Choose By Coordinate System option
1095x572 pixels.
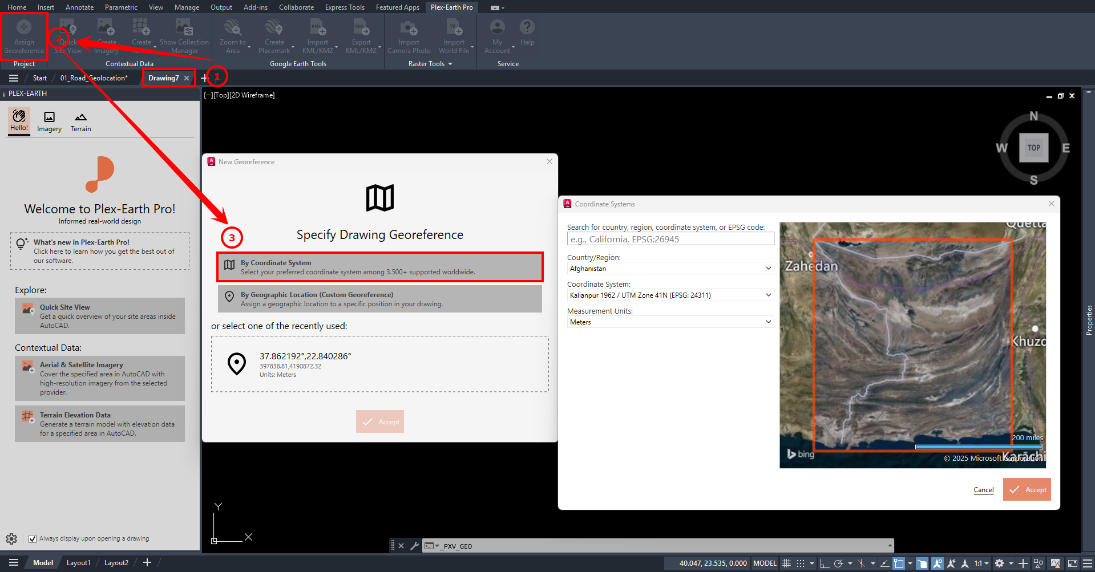pos(380,267)
